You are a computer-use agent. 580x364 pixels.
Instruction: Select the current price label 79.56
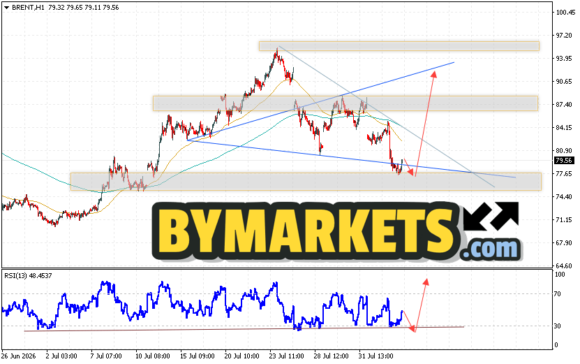pyautogui.click(x=564, y=160)
